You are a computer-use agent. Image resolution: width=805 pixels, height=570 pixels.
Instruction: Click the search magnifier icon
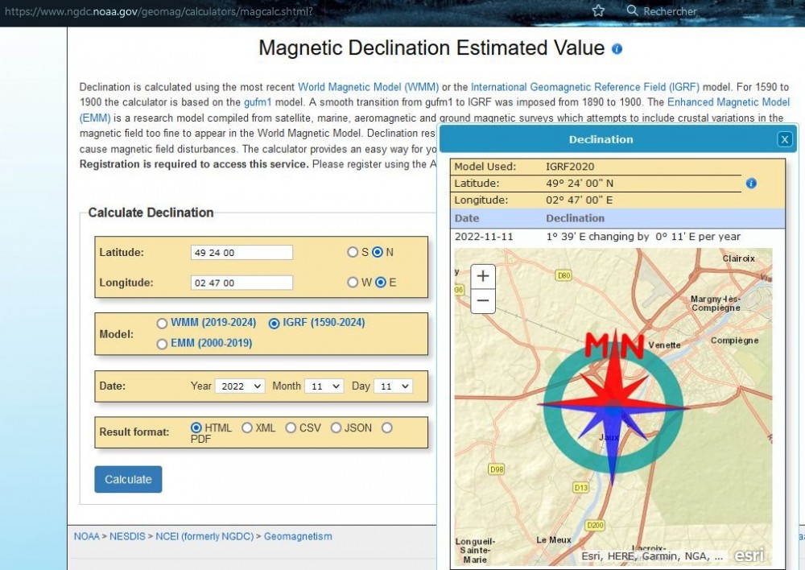pyautogui.click(x=633, y=10)
